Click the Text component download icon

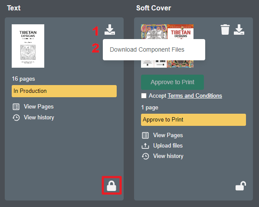point(110,30)
